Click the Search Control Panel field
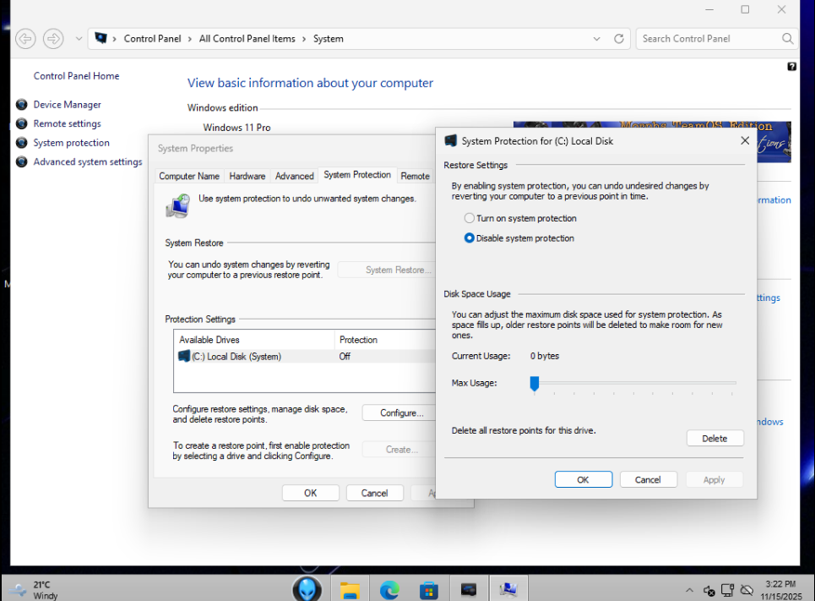 click(709, 39)
